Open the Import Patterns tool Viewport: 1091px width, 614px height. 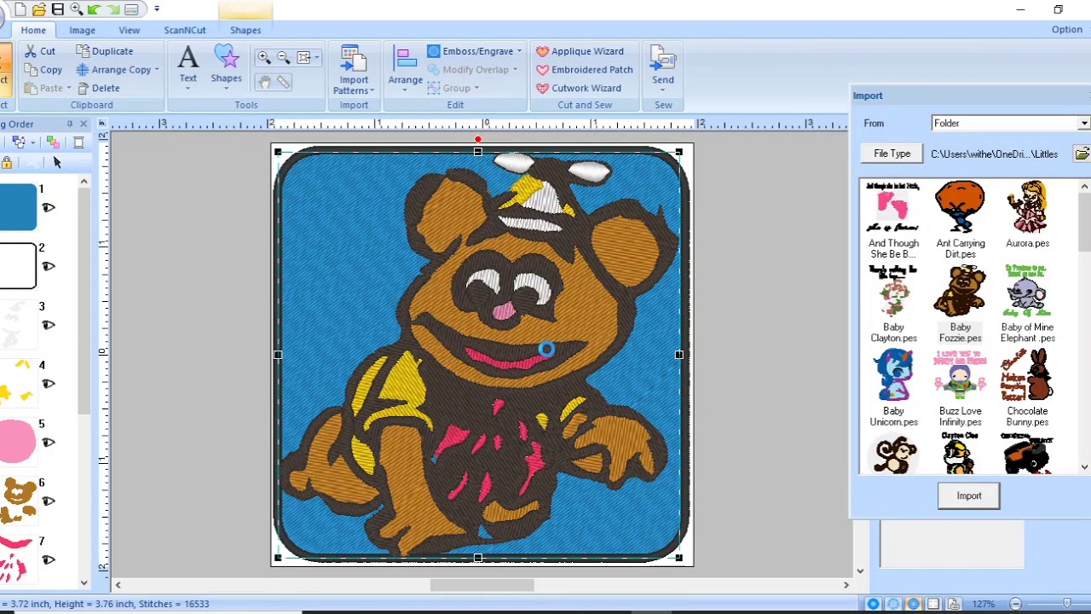pyautogui.click(x=354, y=70)
